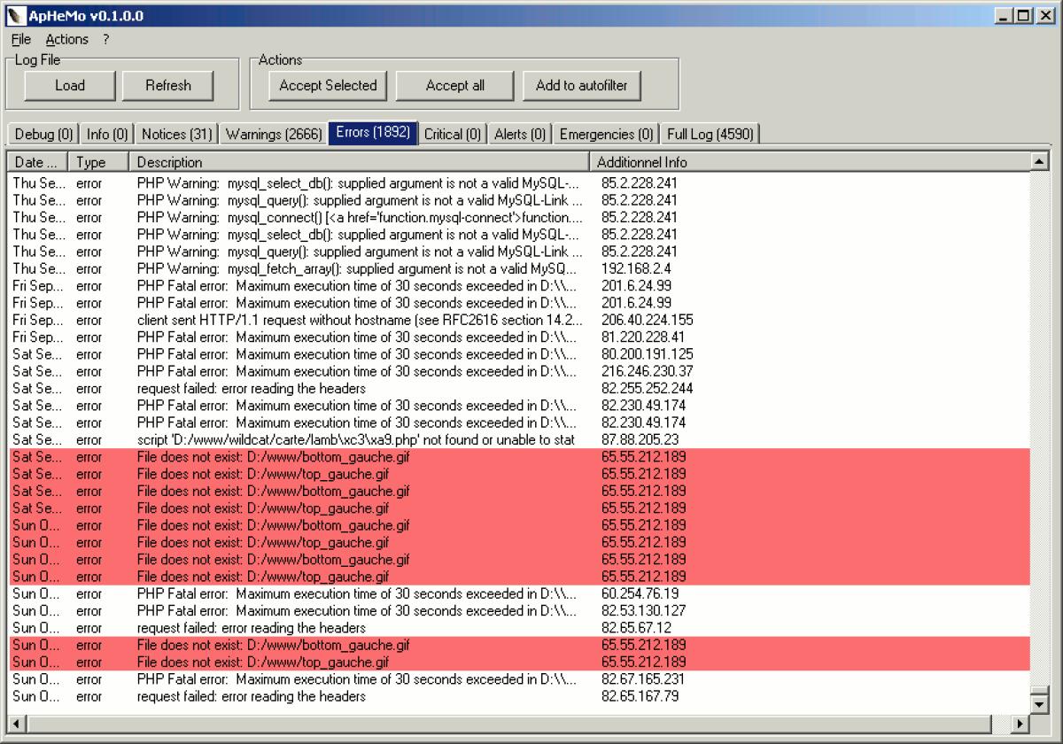Open the Emergencies (0) tab
The image size is (1063, 744).
605,134
